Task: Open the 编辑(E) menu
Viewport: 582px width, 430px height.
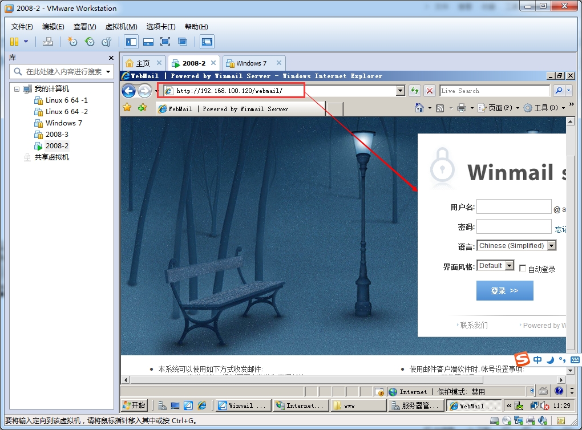Action: click(53, 27)
